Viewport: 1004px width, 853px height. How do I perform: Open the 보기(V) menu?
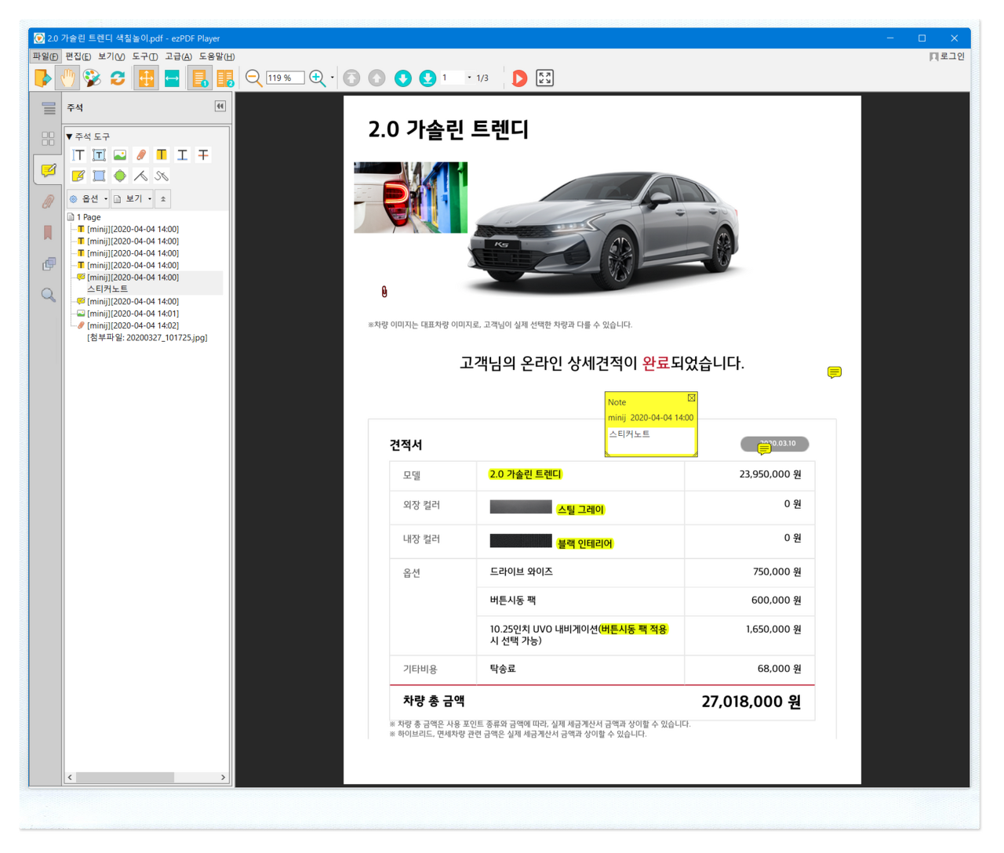point(111,56)
